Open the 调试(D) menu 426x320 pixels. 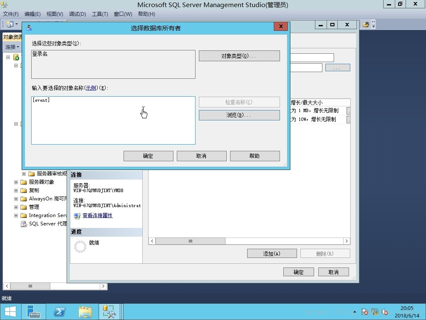coord(77,14)
